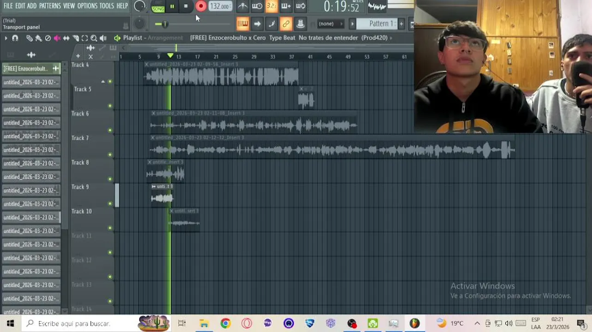Open the ADD menu

(32, 6)
